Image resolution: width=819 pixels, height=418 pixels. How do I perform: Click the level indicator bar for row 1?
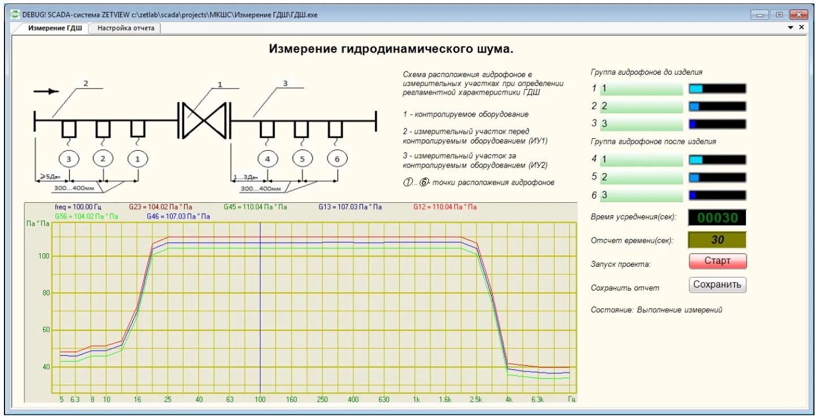pos(718,88)
